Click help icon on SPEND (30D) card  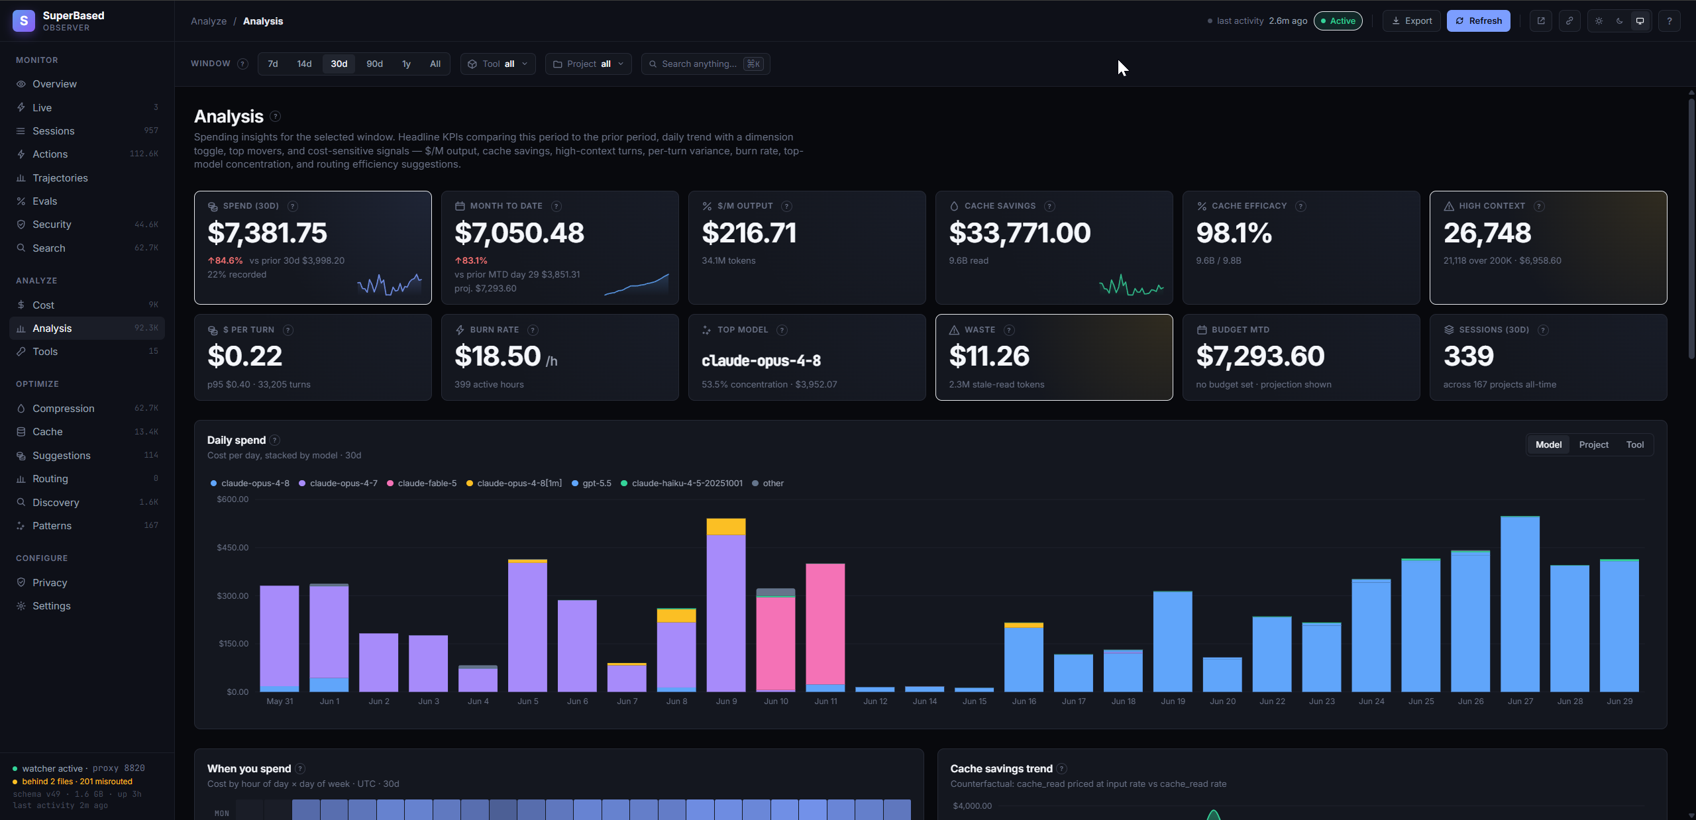(x=293, y=207)
